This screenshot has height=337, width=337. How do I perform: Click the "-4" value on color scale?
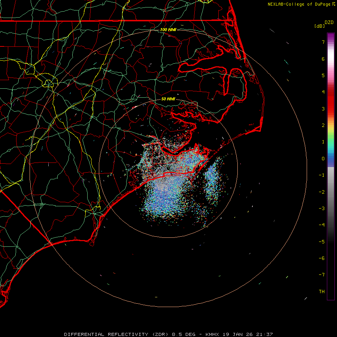tap(322, 225)
